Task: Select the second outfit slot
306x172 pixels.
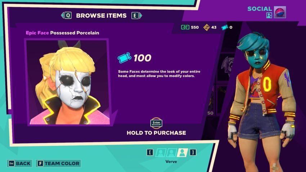Action: click(171, 153)
